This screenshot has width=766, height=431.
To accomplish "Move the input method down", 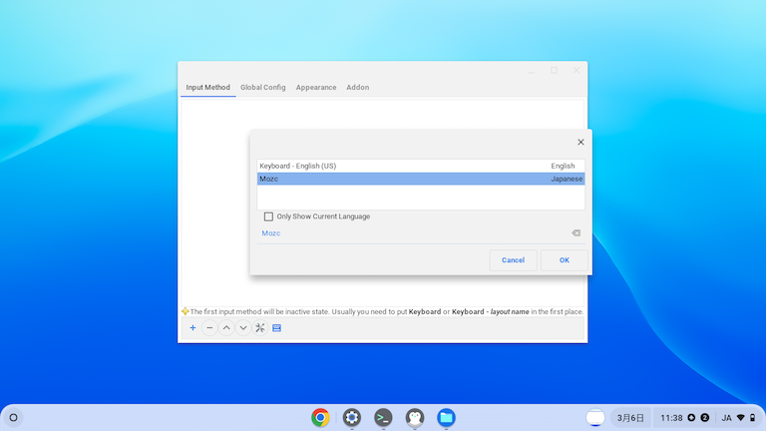I will click(243, 328).
